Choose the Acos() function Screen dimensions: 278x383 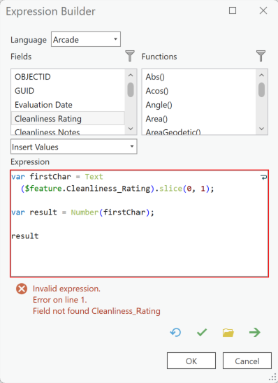(x=199, y=91)
